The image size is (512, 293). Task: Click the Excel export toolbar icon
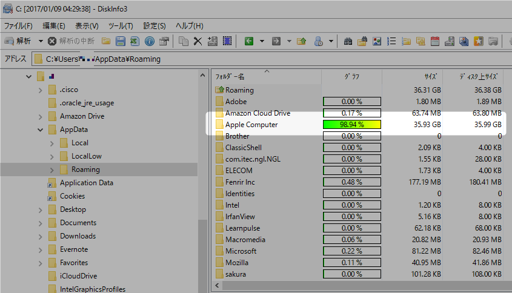coord(135,41)
